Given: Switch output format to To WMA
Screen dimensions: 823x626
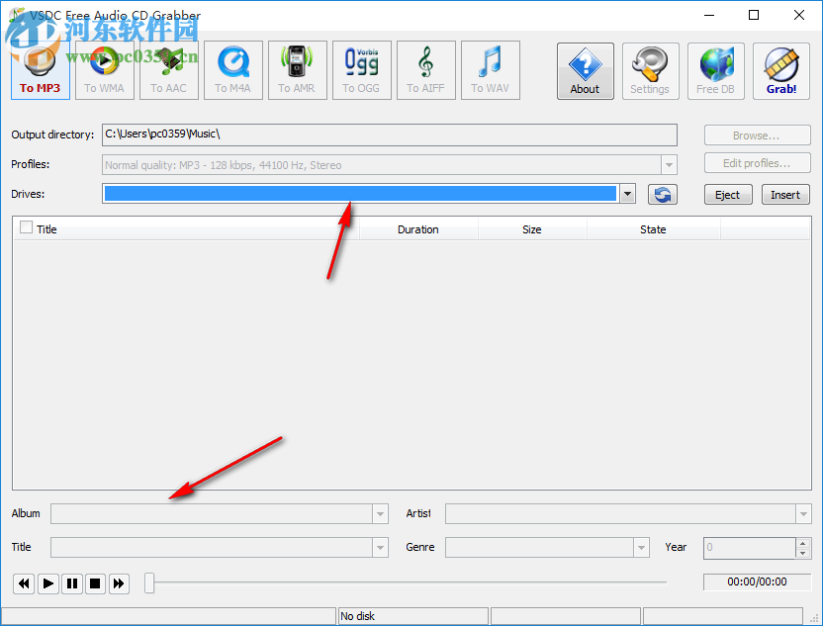Looking at the screenshot, I should (x=104, y=69).
